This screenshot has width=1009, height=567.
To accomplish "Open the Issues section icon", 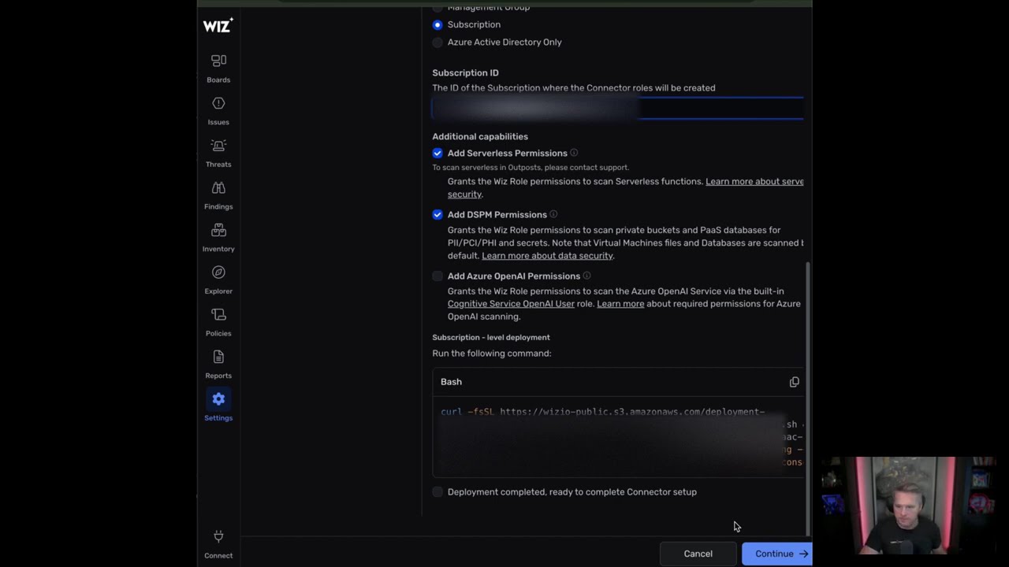I will (x=218, y=103).
